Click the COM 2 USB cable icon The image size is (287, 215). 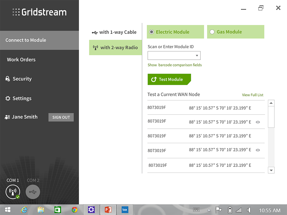(x=33, y=192)
